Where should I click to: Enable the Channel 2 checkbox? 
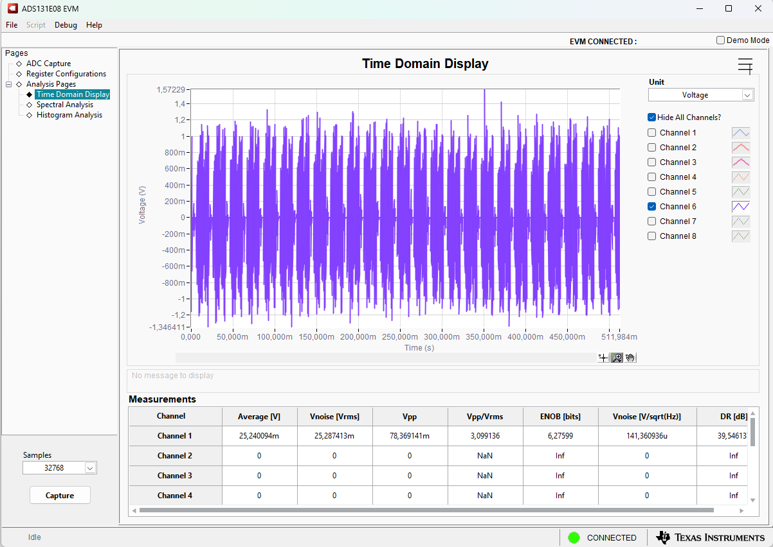652,148
